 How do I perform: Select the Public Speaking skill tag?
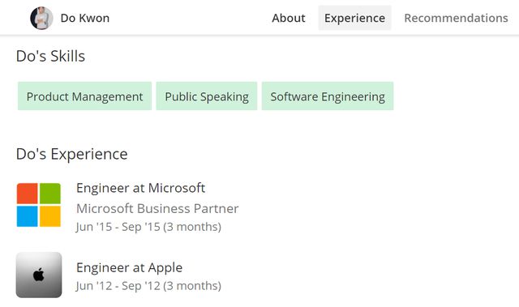point(207,96)
